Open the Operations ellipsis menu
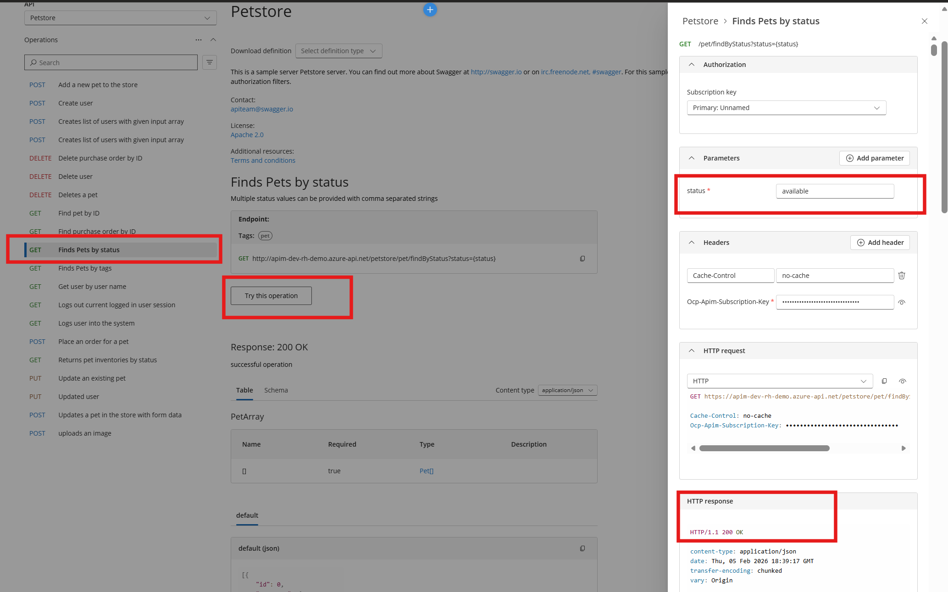This screenshot has width=948, height=592. click(x=199, y=40)
